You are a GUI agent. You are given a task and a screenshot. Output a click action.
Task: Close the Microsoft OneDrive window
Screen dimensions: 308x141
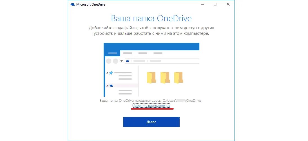tap(228, 4)
